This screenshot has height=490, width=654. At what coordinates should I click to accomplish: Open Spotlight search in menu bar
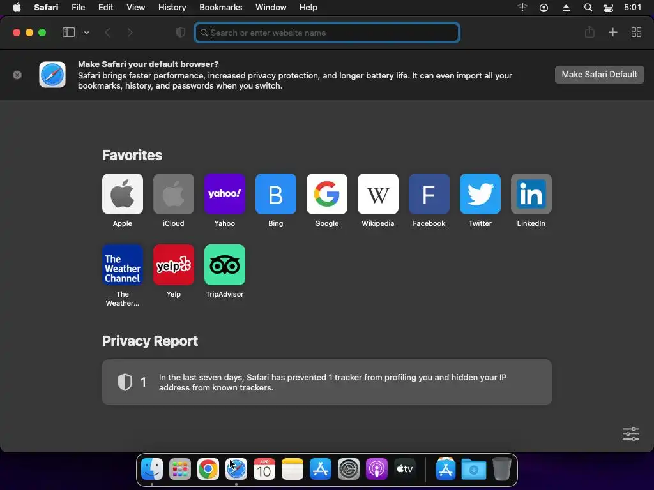(x=588, y=8)
